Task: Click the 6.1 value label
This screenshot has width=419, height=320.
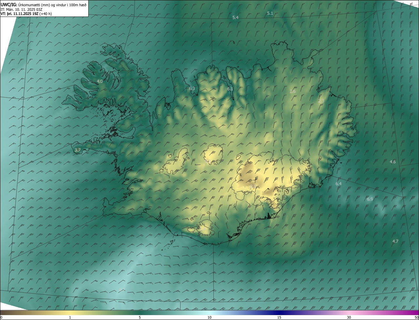Action: point(230,89)
